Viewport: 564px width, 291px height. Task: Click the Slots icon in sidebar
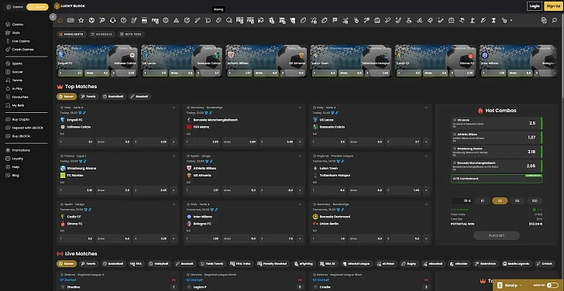pyautogui.click(x=8, y=33)
